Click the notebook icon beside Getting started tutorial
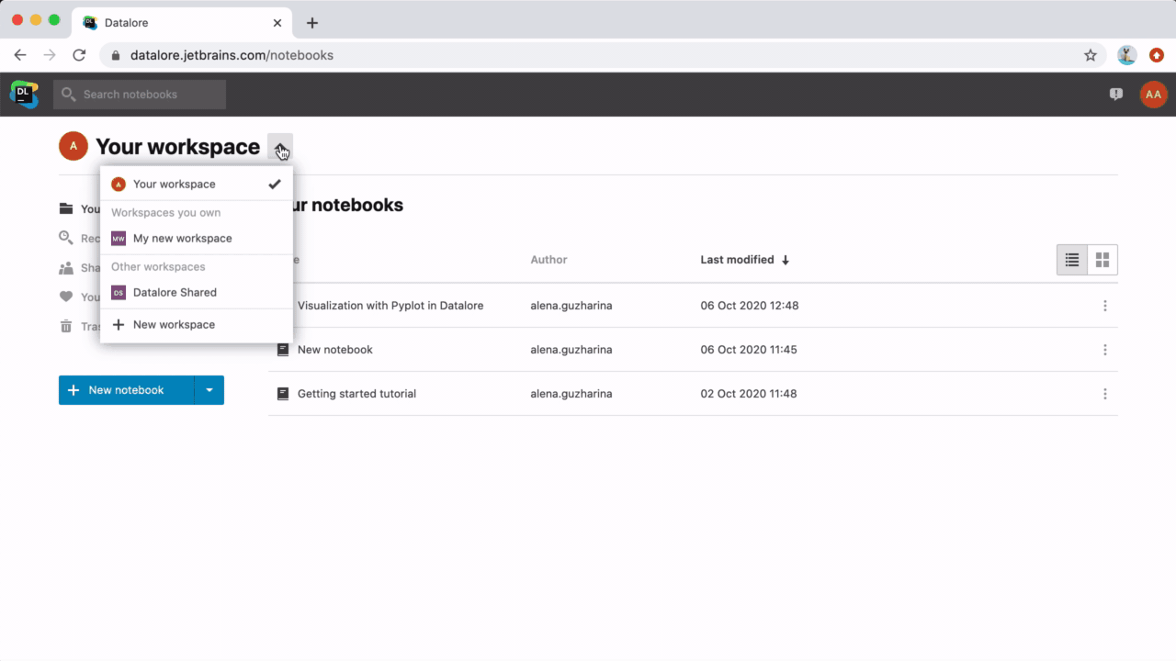Viewport: 1176px width, 661px height. click(283, 394)
